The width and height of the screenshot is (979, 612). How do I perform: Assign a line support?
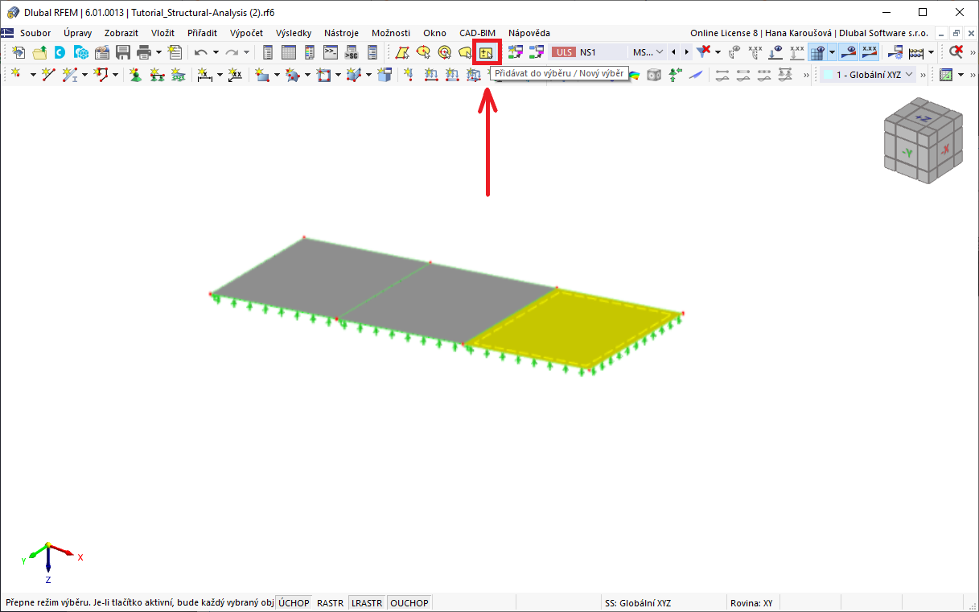[x=156, y=74]
